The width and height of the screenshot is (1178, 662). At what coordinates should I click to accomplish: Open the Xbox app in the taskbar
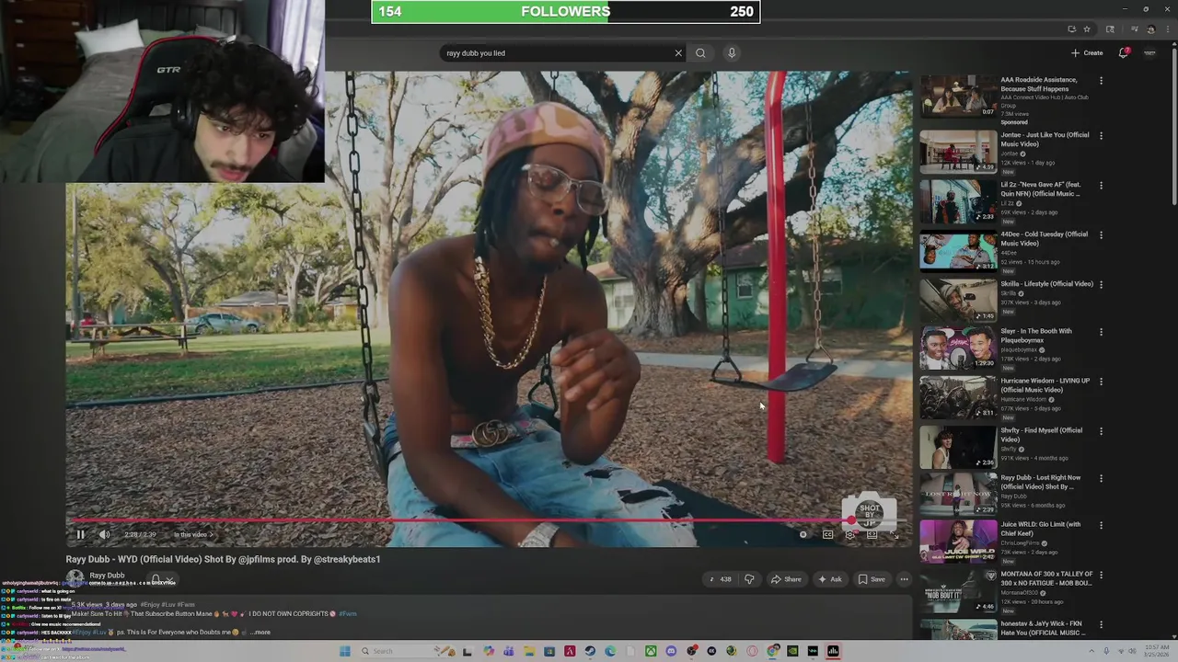pyautogui.click(x=651, y=651)
